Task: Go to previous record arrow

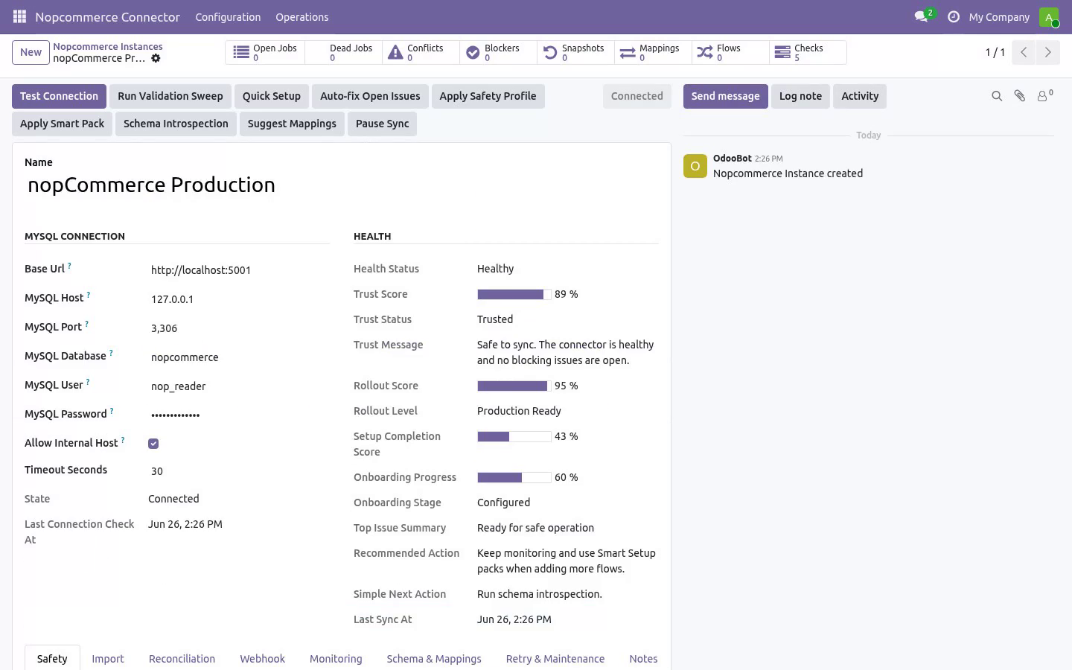Action: [1024, 52]
